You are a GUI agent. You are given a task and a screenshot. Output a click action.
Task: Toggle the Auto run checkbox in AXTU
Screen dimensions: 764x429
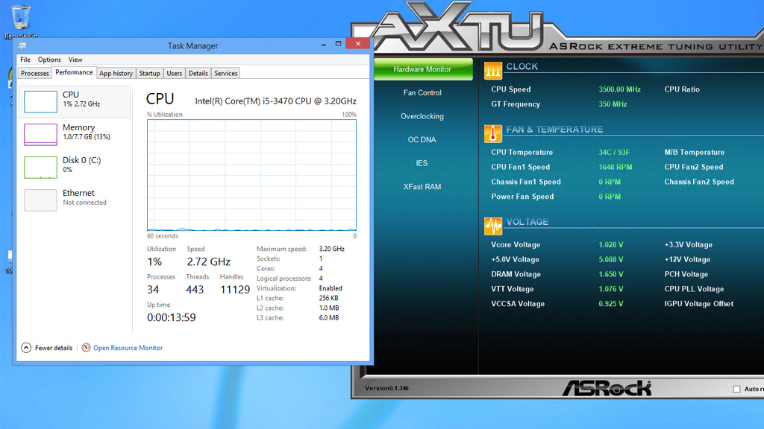[x=736, y=389]
